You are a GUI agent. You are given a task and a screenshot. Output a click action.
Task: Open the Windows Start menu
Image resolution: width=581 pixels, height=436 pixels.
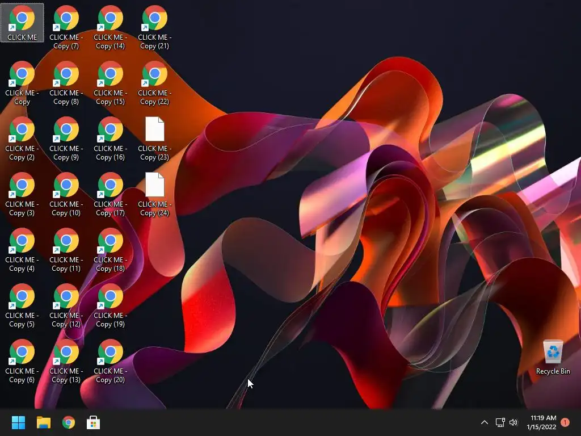[x=18, y=422]
